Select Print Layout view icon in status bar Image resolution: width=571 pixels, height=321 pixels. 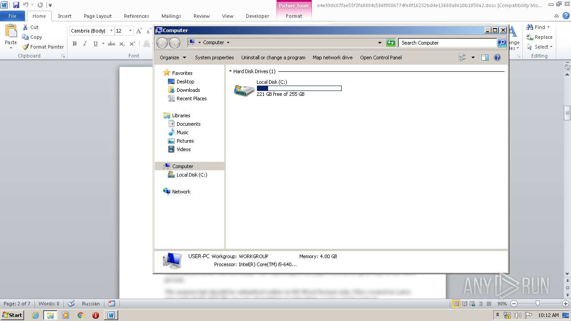(456, 304)
